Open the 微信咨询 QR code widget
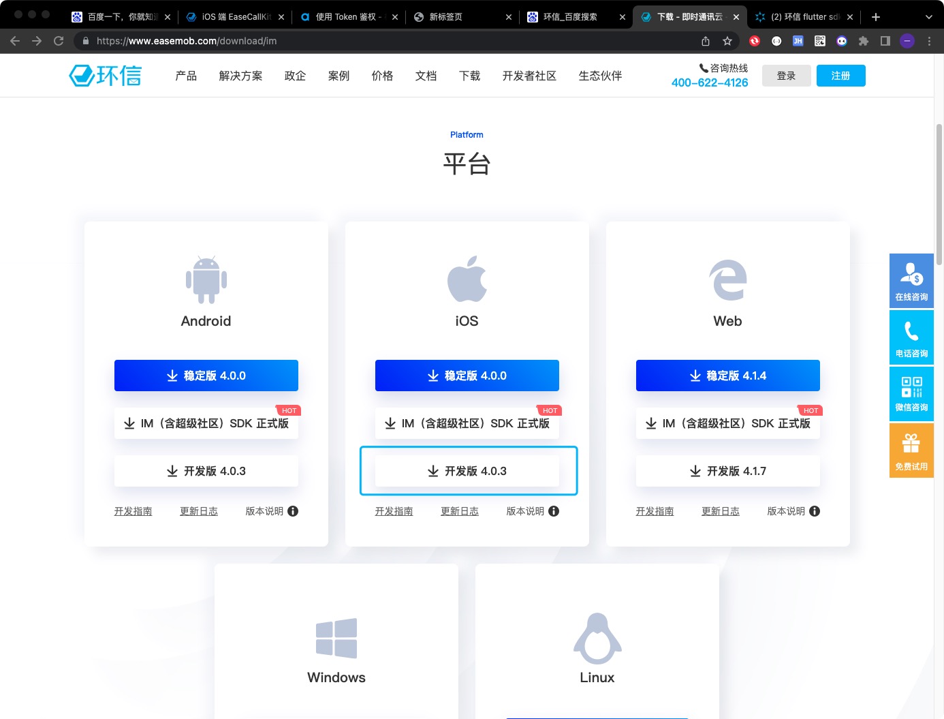944x719 pixels. click(x=911, y=394)
